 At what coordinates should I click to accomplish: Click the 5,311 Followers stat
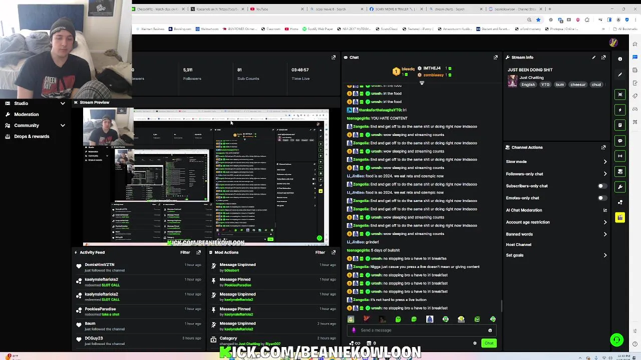tap(192, 74)
